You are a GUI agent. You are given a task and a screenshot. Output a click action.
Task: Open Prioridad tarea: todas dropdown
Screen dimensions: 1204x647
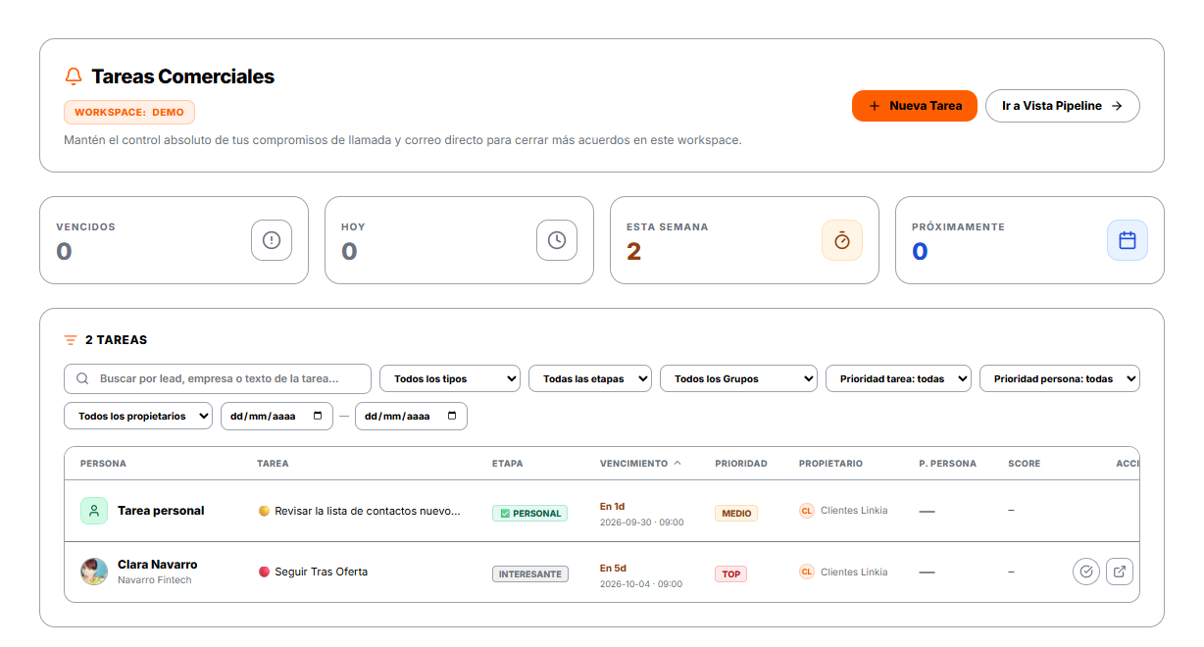[x=898, y=378]
